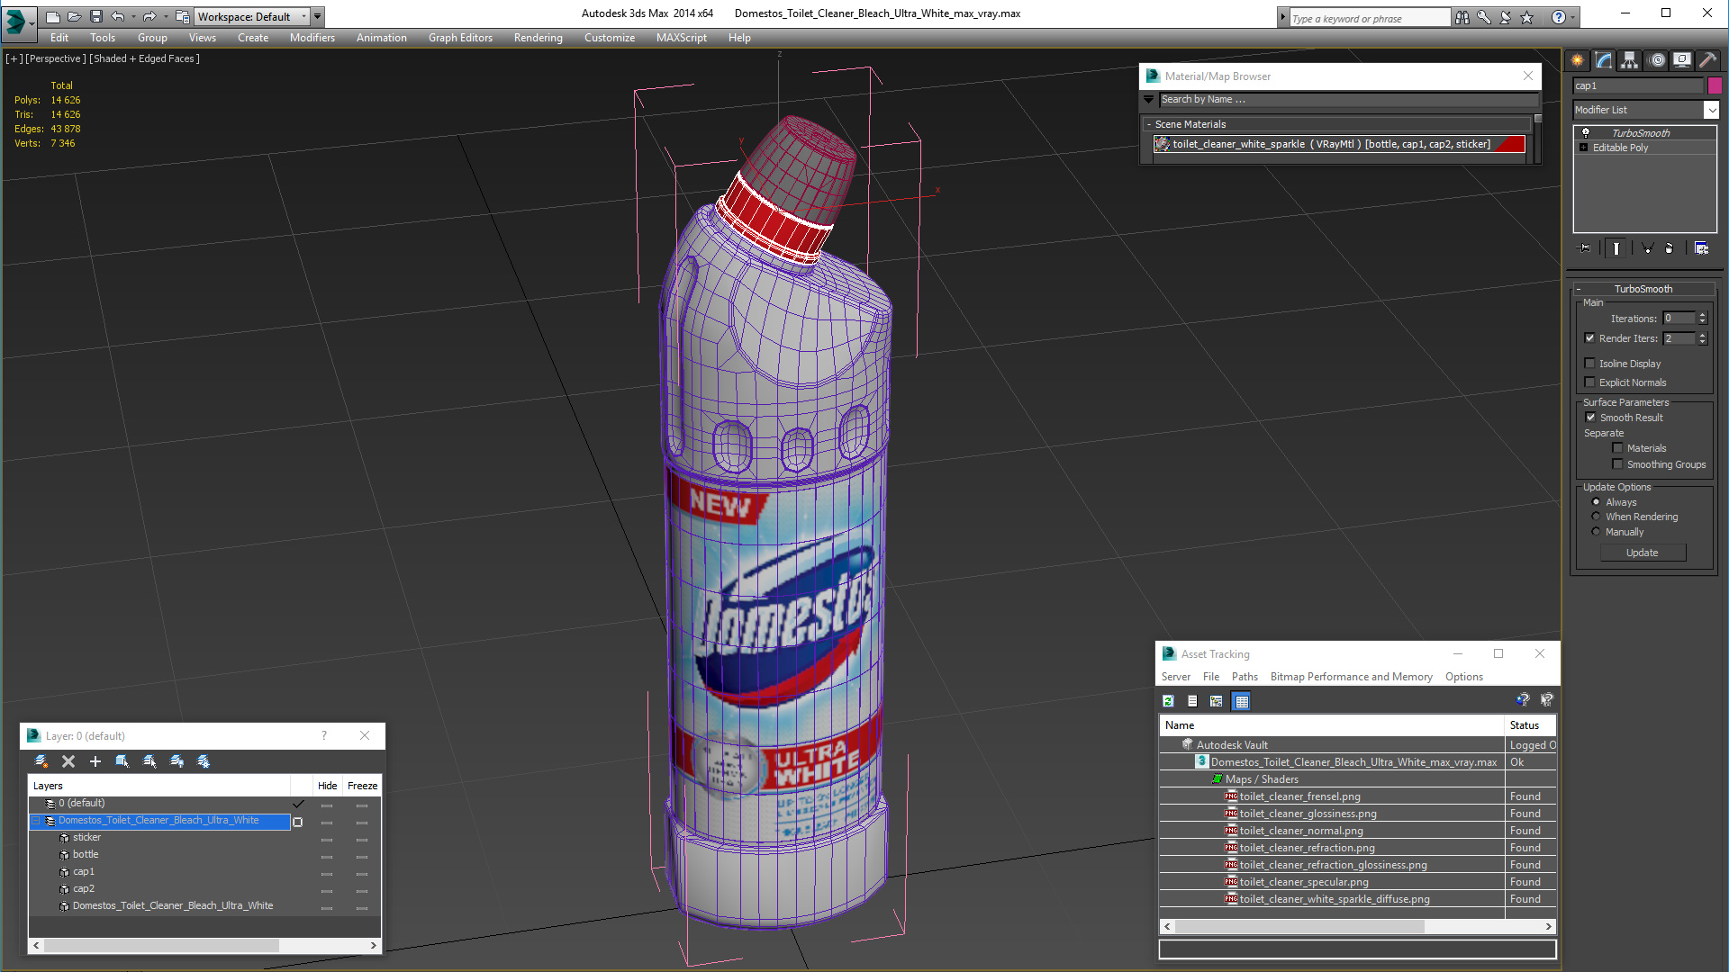
Task: Toggle Smooth Result checkbox
Action: [x=1590, y=418]
